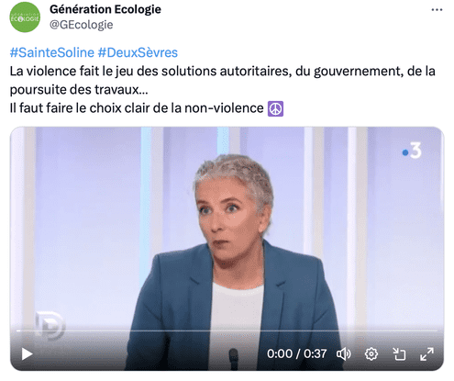Click the France 3 channel logo watermark

(412, 151)
